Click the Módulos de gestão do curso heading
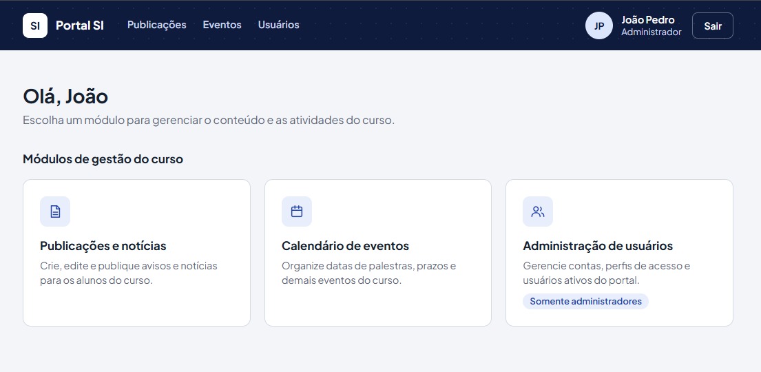Screen dimensions: 761x372 click(103, 159)
